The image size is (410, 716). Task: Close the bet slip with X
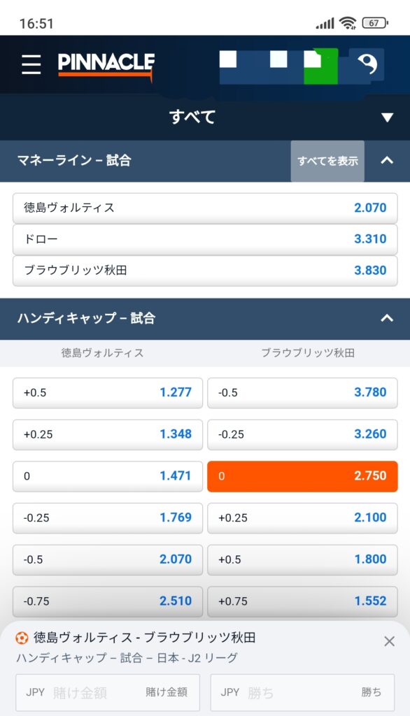click(390, 641)
